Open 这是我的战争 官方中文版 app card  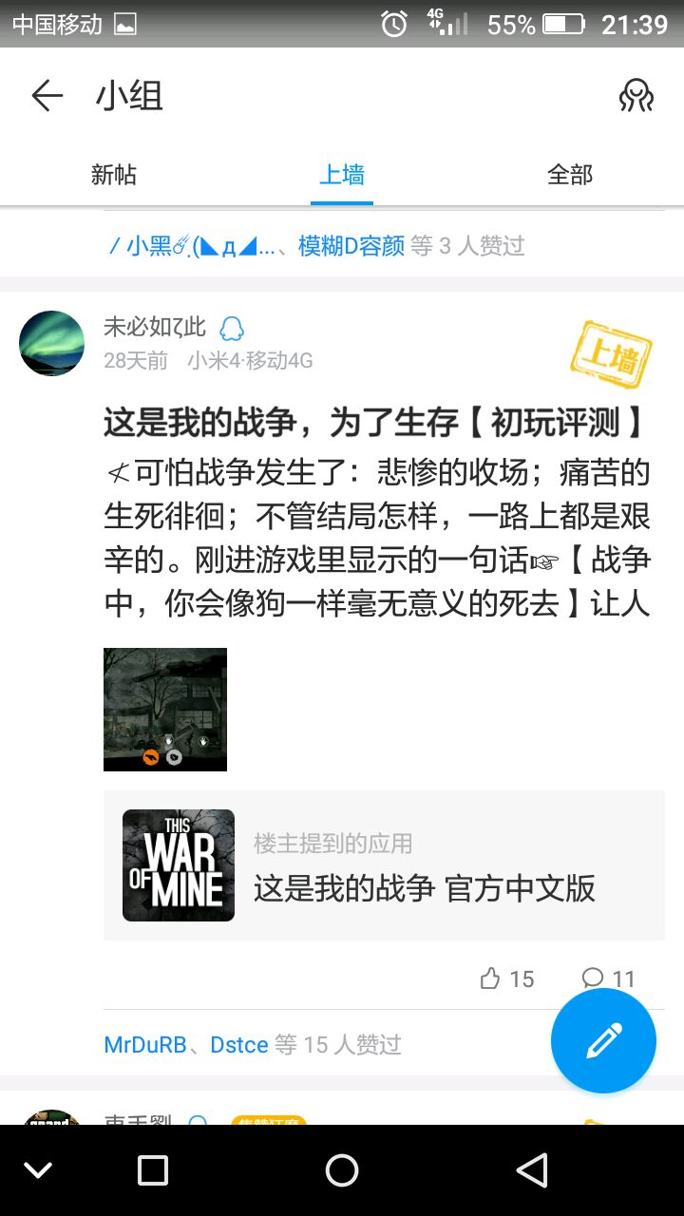pyautogui.click(x=384, y=865)
